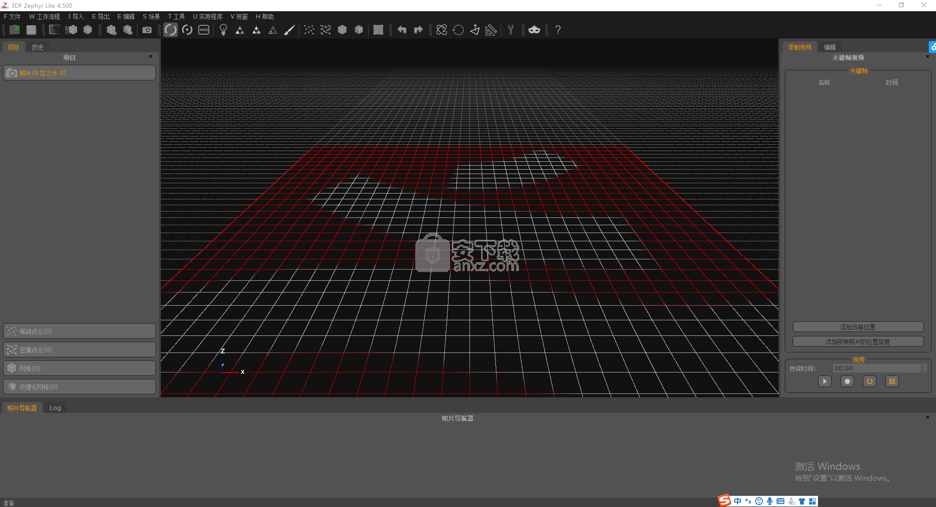
Task: Click the orange save video button
Action: (892, 381)
